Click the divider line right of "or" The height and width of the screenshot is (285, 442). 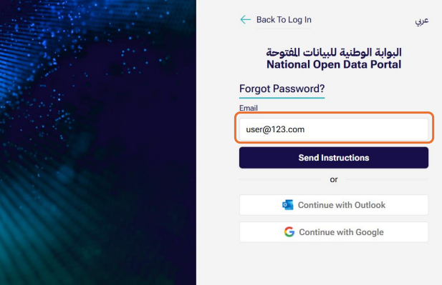(x=388, y=179)
